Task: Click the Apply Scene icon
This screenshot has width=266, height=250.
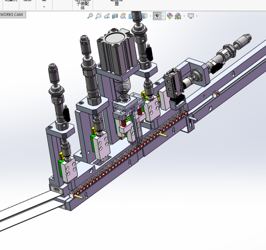Action: [178, 16]
